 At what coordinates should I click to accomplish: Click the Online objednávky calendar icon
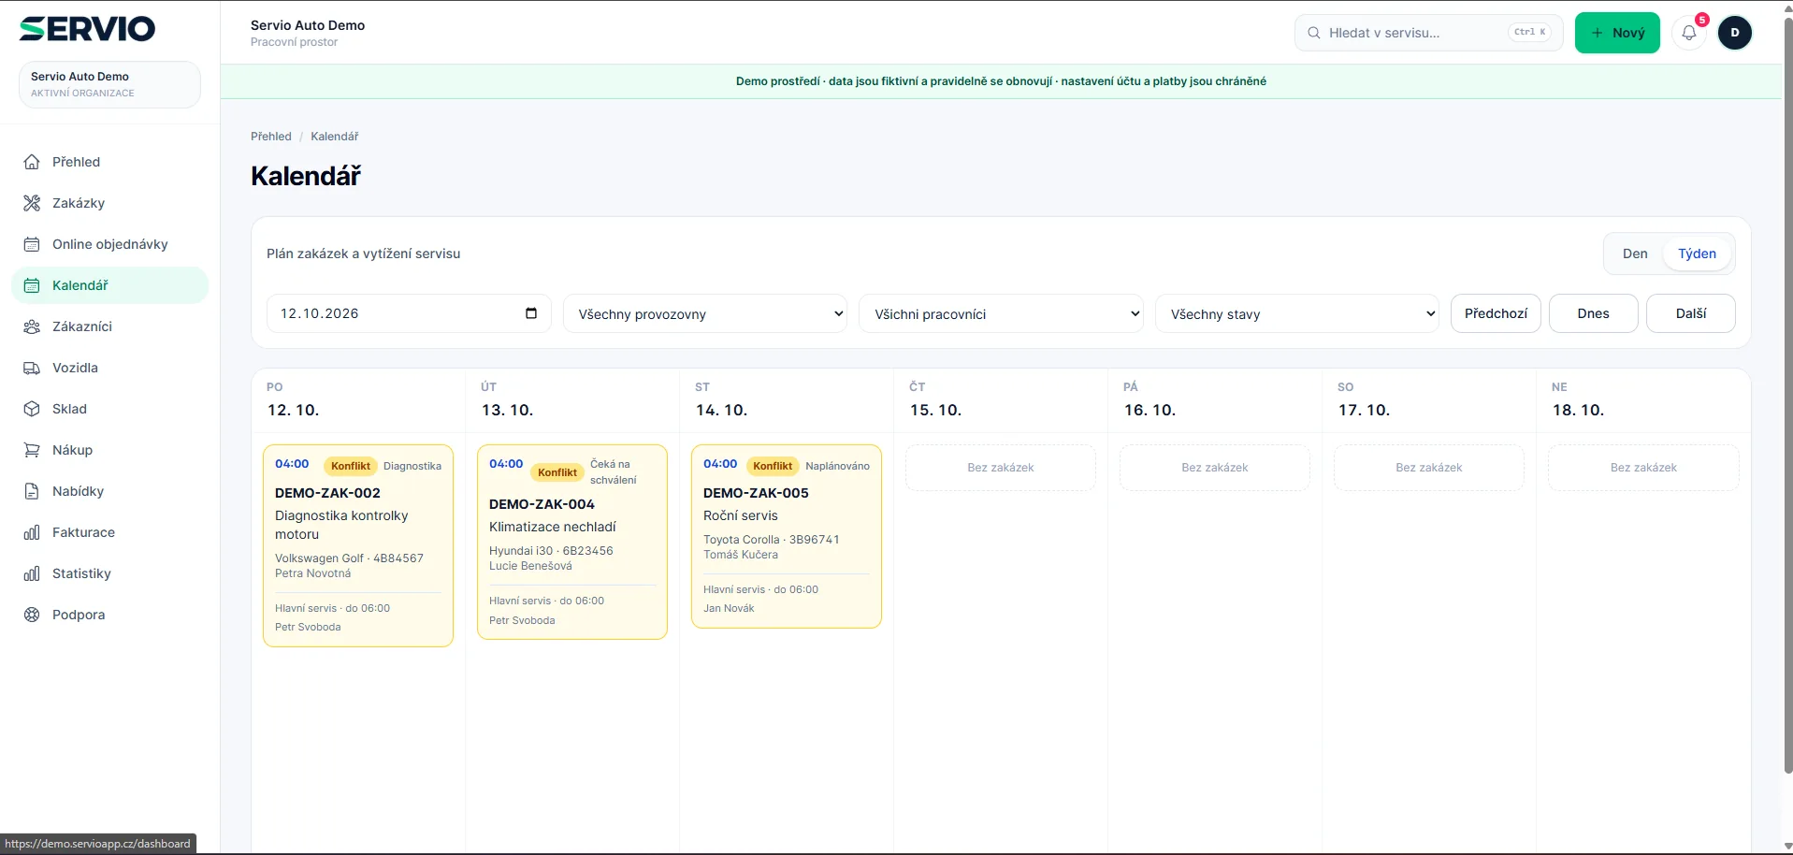coord(32,244)
